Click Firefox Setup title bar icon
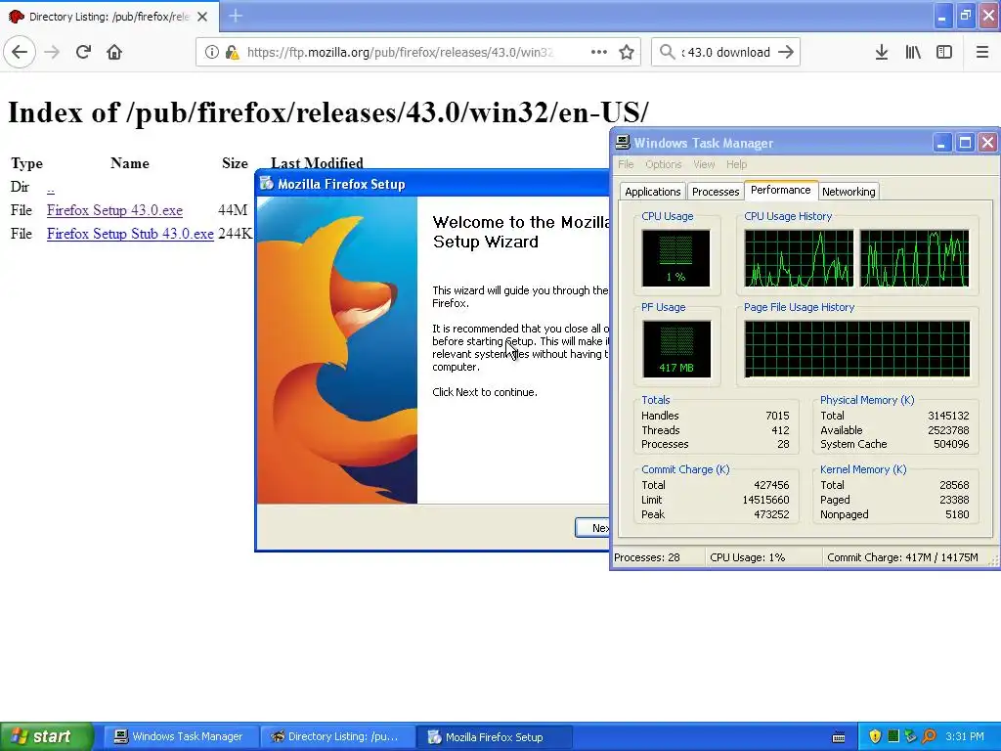The width and height of the screenshot is (1001, 751). click(267, 184)
